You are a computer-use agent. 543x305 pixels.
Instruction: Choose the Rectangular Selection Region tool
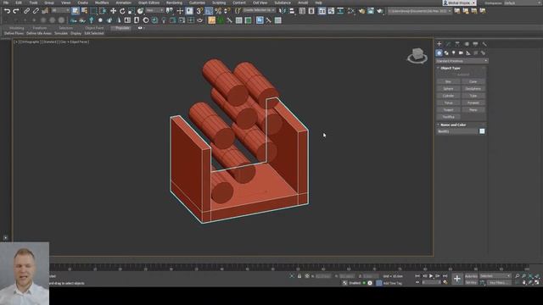pyautogui.click(x=93, y=11)
